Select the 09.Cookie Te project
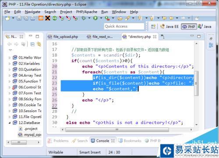219x158 pixels. (x=27, y=105)
